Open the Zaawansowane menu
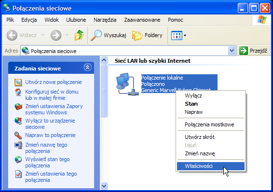273x192 pixels. [x=142, y=20]
